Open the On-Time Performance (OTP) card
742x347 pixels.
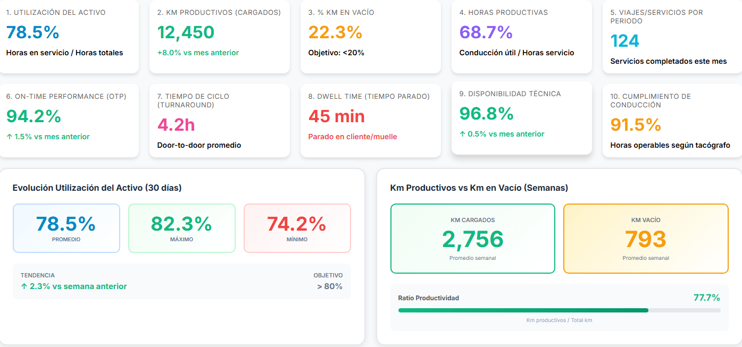tap(68, 120)
